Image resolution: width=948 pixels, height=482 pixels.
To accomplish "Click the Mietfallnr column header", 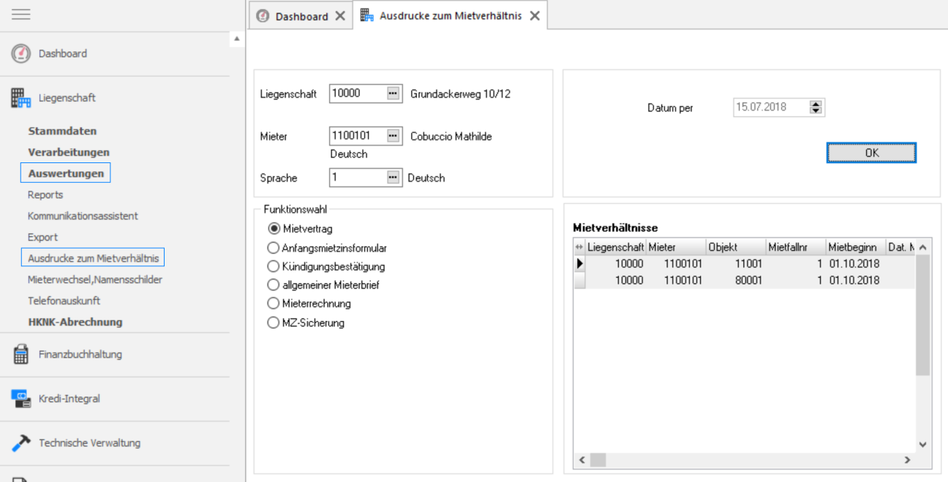I will coord(796,247).
